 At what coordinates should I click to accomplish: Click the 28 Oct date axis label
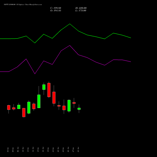78,150
